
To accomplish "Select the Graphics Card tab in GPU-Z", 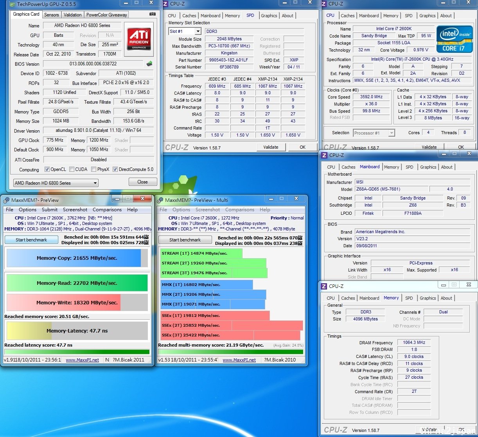I will click(26, 14).
